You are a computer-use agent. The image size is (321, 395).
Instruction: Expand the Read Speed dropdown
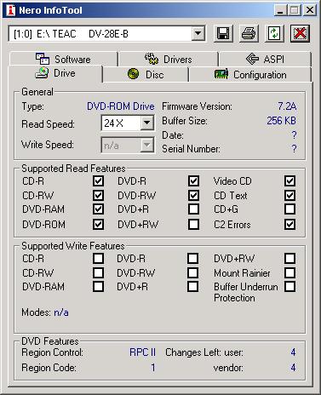click(x=147, y=123)
